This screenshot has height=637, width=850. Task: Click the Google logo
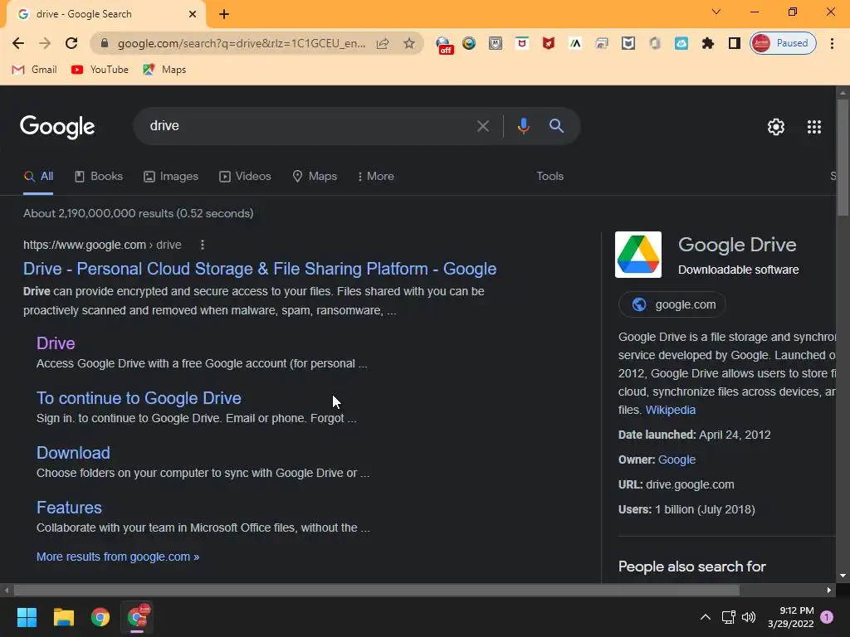click(x=57, y=127)
